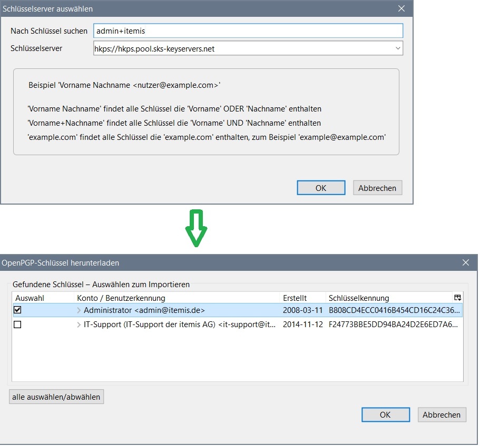Close the OpenPGP-Schlüssel herunterladen dialog

pyautogui.click(x=465, y=262)
